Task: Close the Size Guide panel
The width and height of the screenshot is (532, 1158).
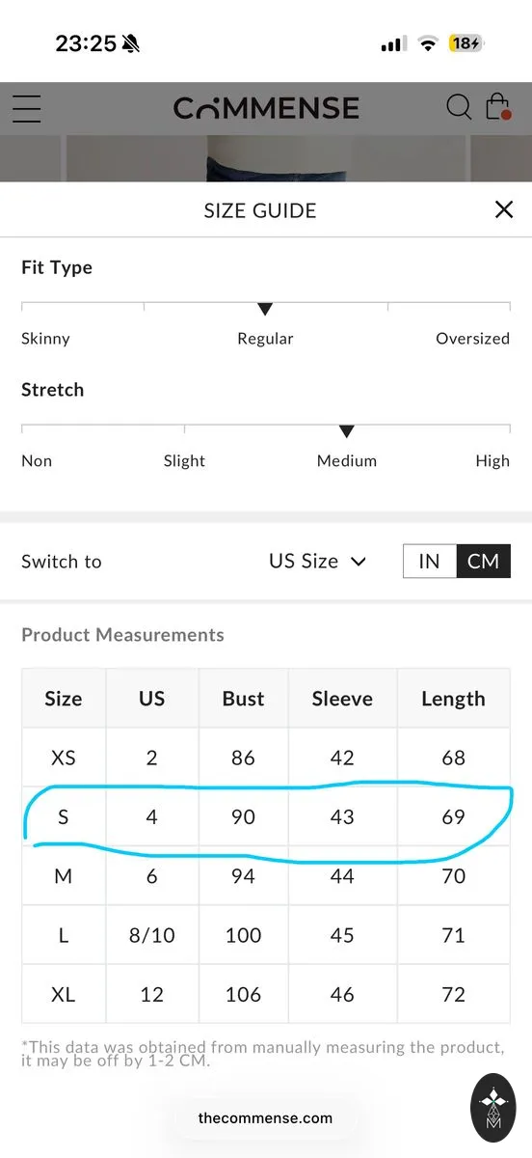Action: [503, 209]
